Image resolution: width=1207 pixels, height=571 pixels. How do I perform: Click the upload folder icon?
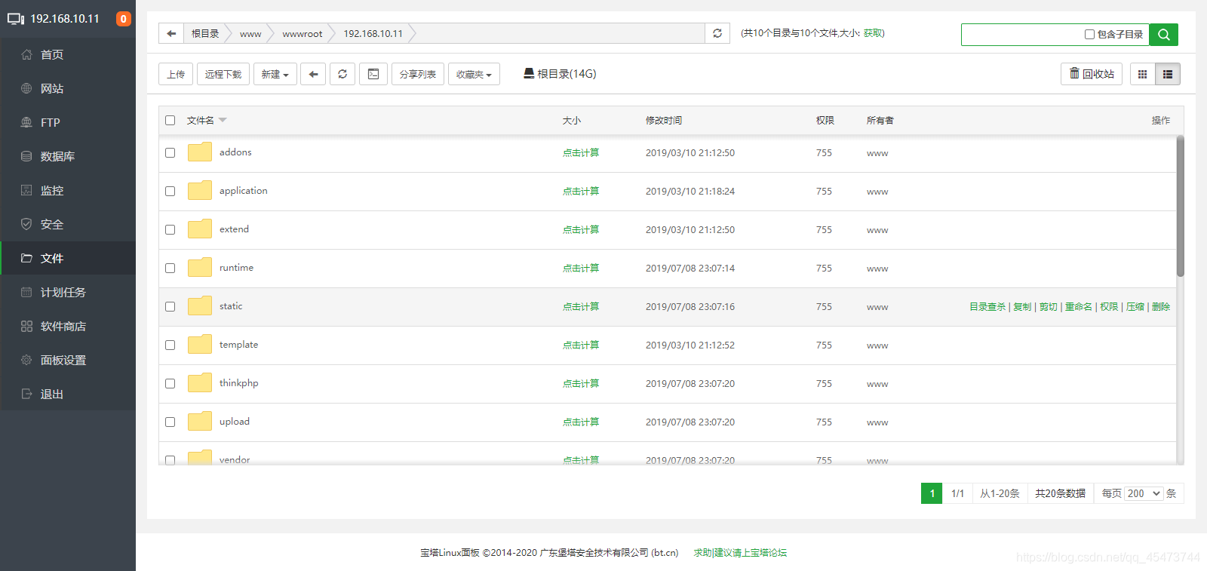point(200,422)
